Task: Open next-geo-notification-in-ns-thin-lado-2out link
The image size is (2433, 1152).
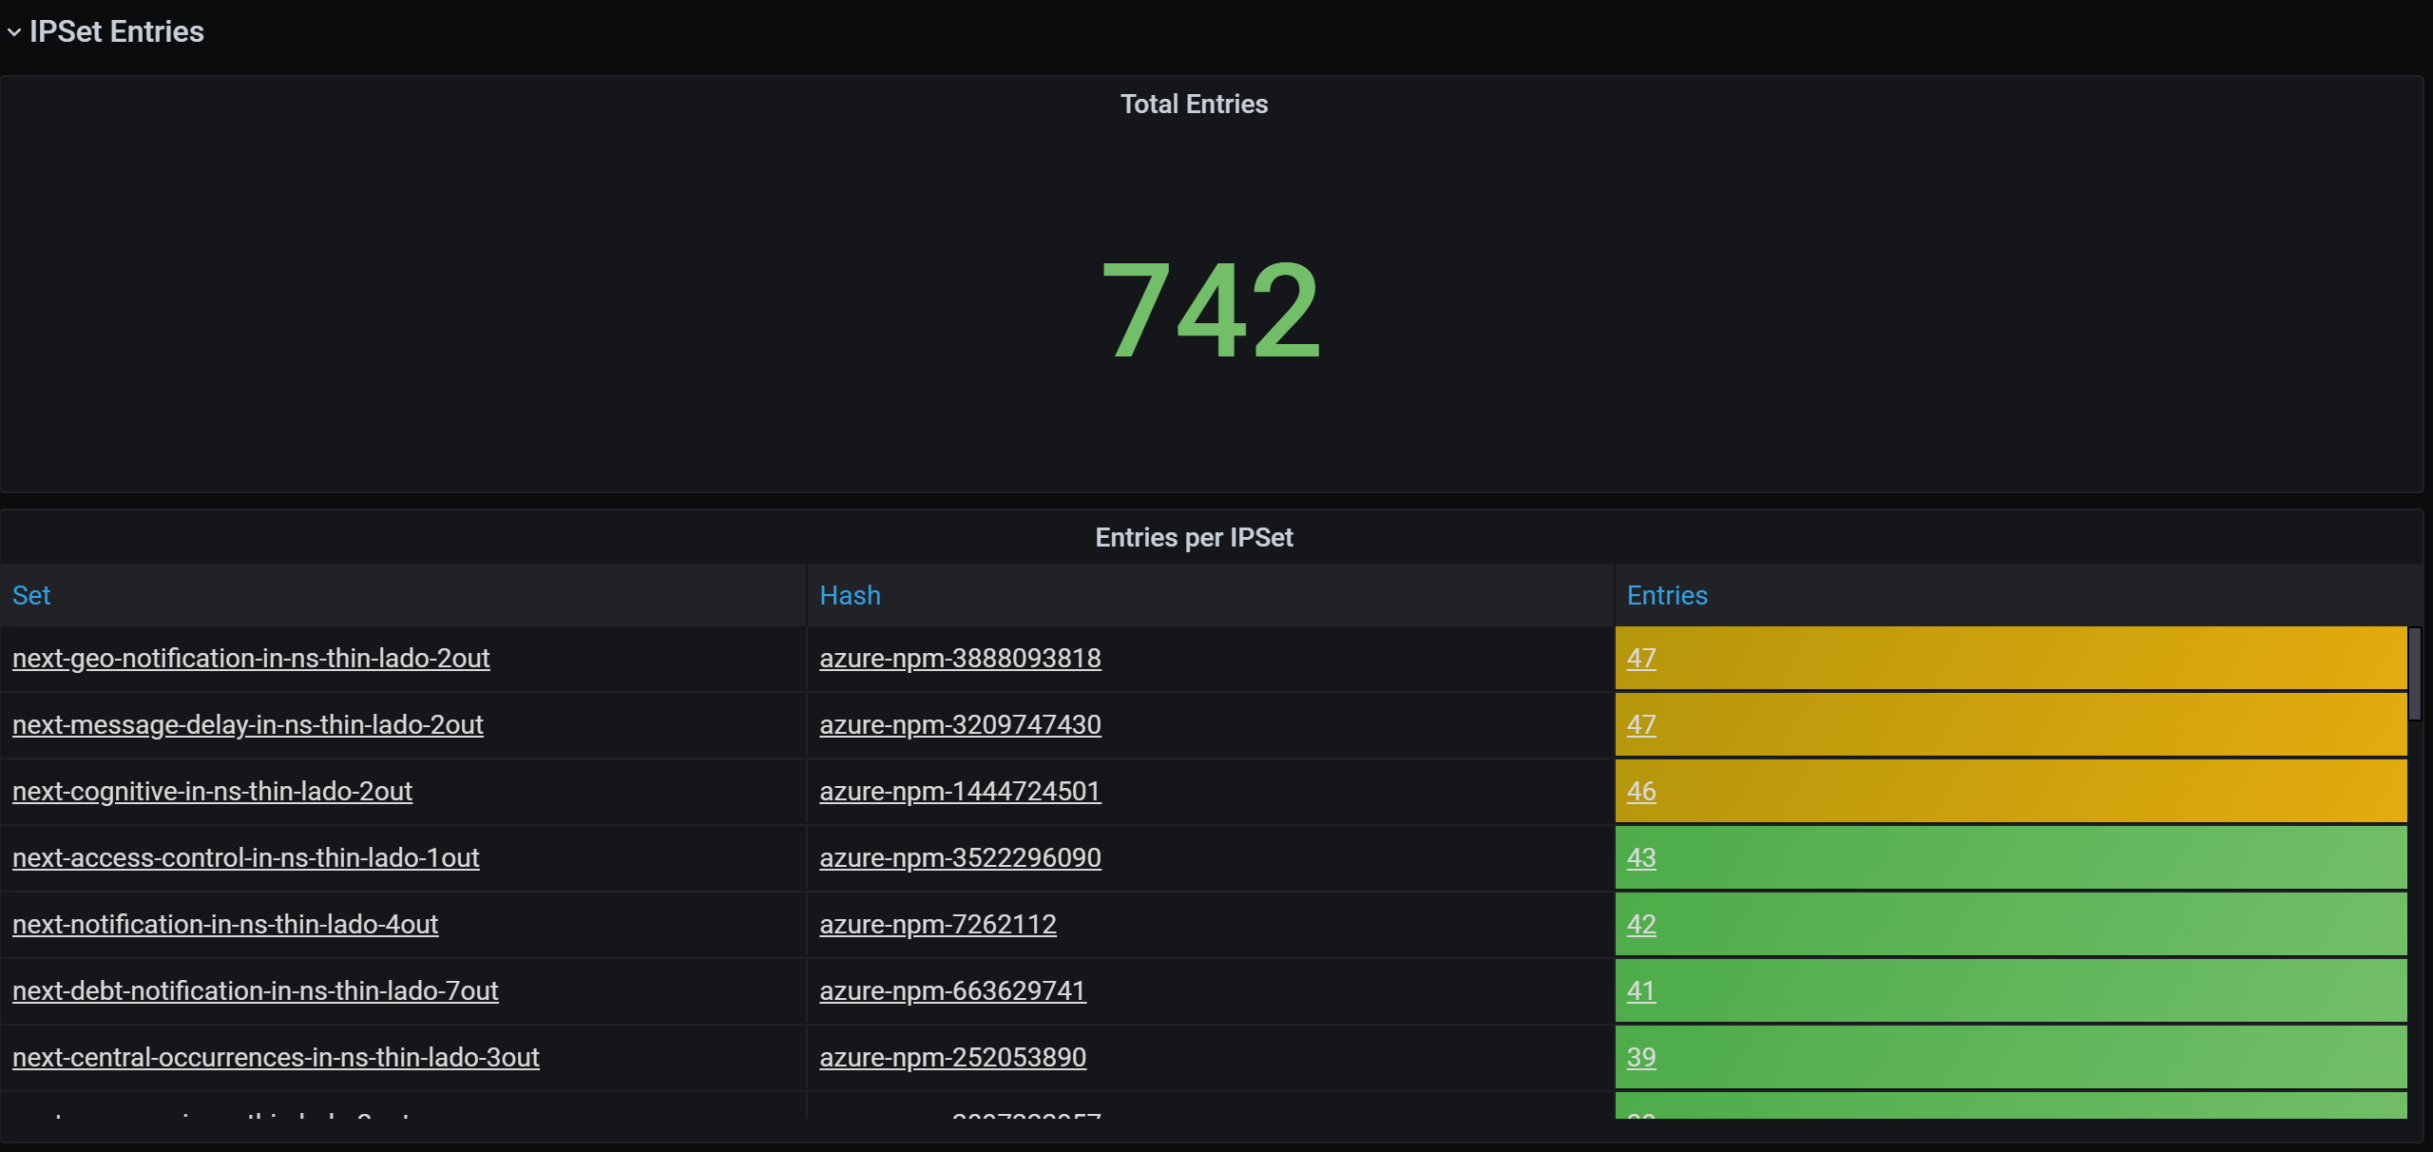Action: (251, 659)
